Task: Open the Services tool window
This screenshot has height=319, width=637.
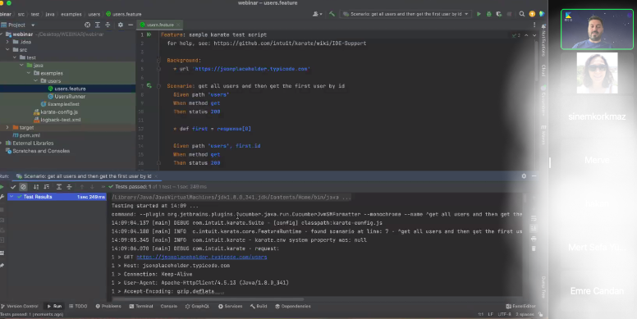Action: [231, 306]
